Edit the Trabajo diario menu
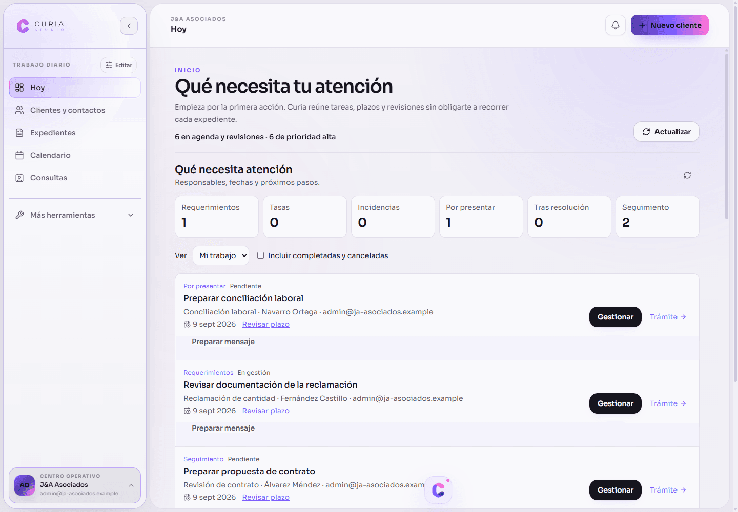 pyautogui.click(x=119, y=65)
